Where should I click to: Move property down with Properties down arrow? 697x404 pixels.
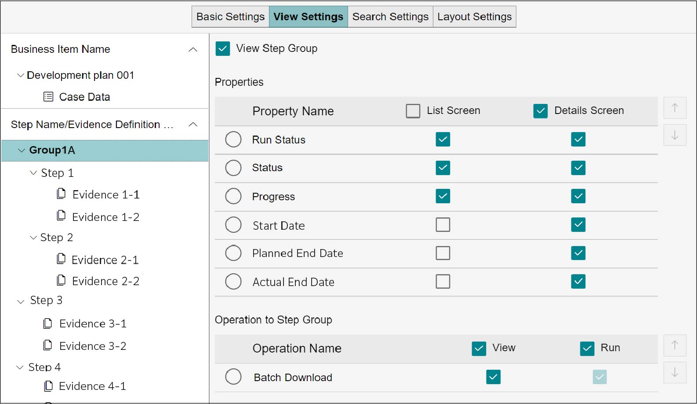pyautogui.click(x=675, y=135)
